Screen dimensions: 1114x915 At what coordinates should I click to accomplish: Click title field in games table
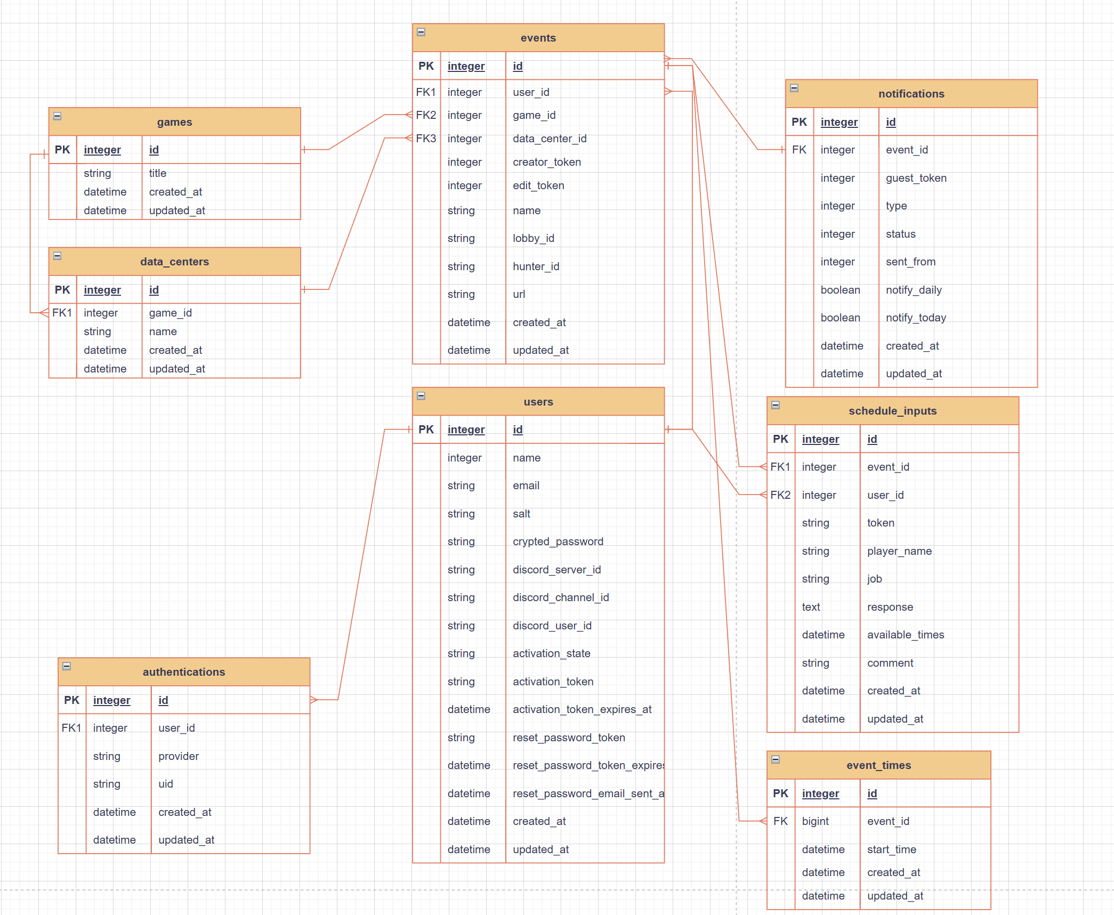pyautogui.click(x=158, y=173)
